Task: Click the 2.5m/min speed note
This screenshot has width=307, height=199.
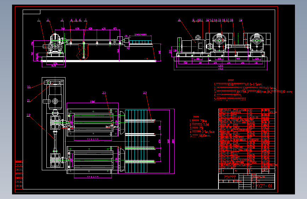Action: pos(202,132)
